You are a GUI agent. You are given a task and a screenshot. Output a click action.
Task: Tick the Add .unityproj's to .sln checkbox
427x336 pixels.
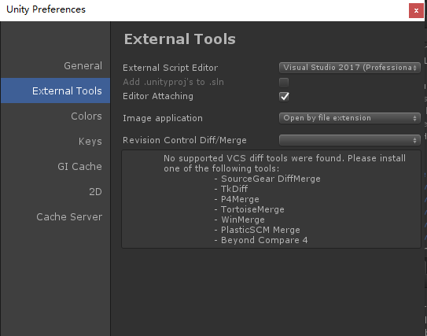[284, 83]
